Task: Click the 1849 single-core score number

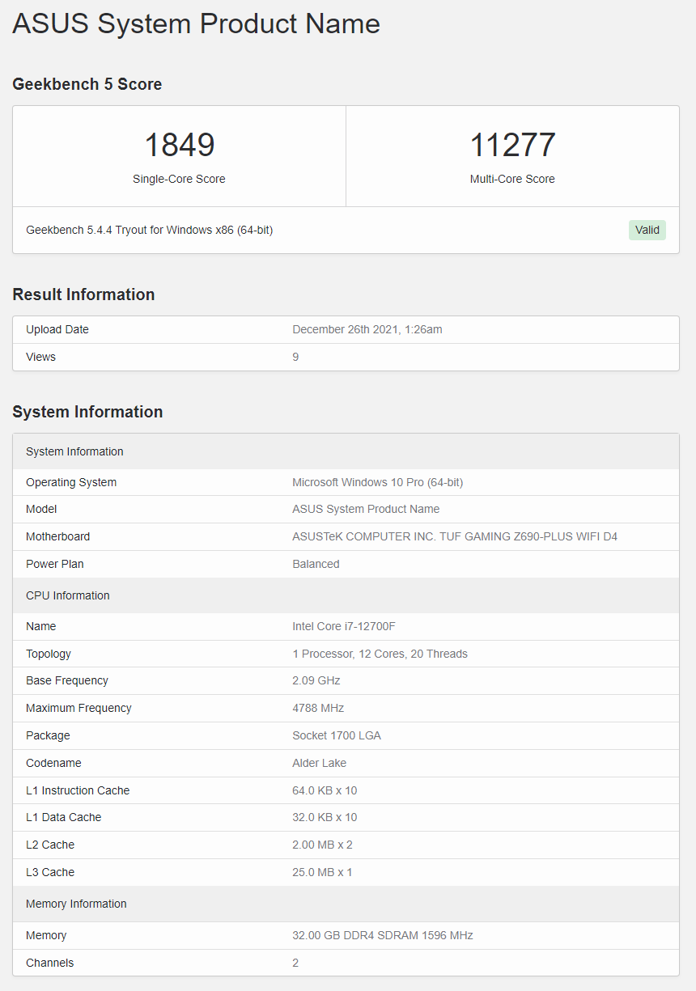Action: click(179, 146)
